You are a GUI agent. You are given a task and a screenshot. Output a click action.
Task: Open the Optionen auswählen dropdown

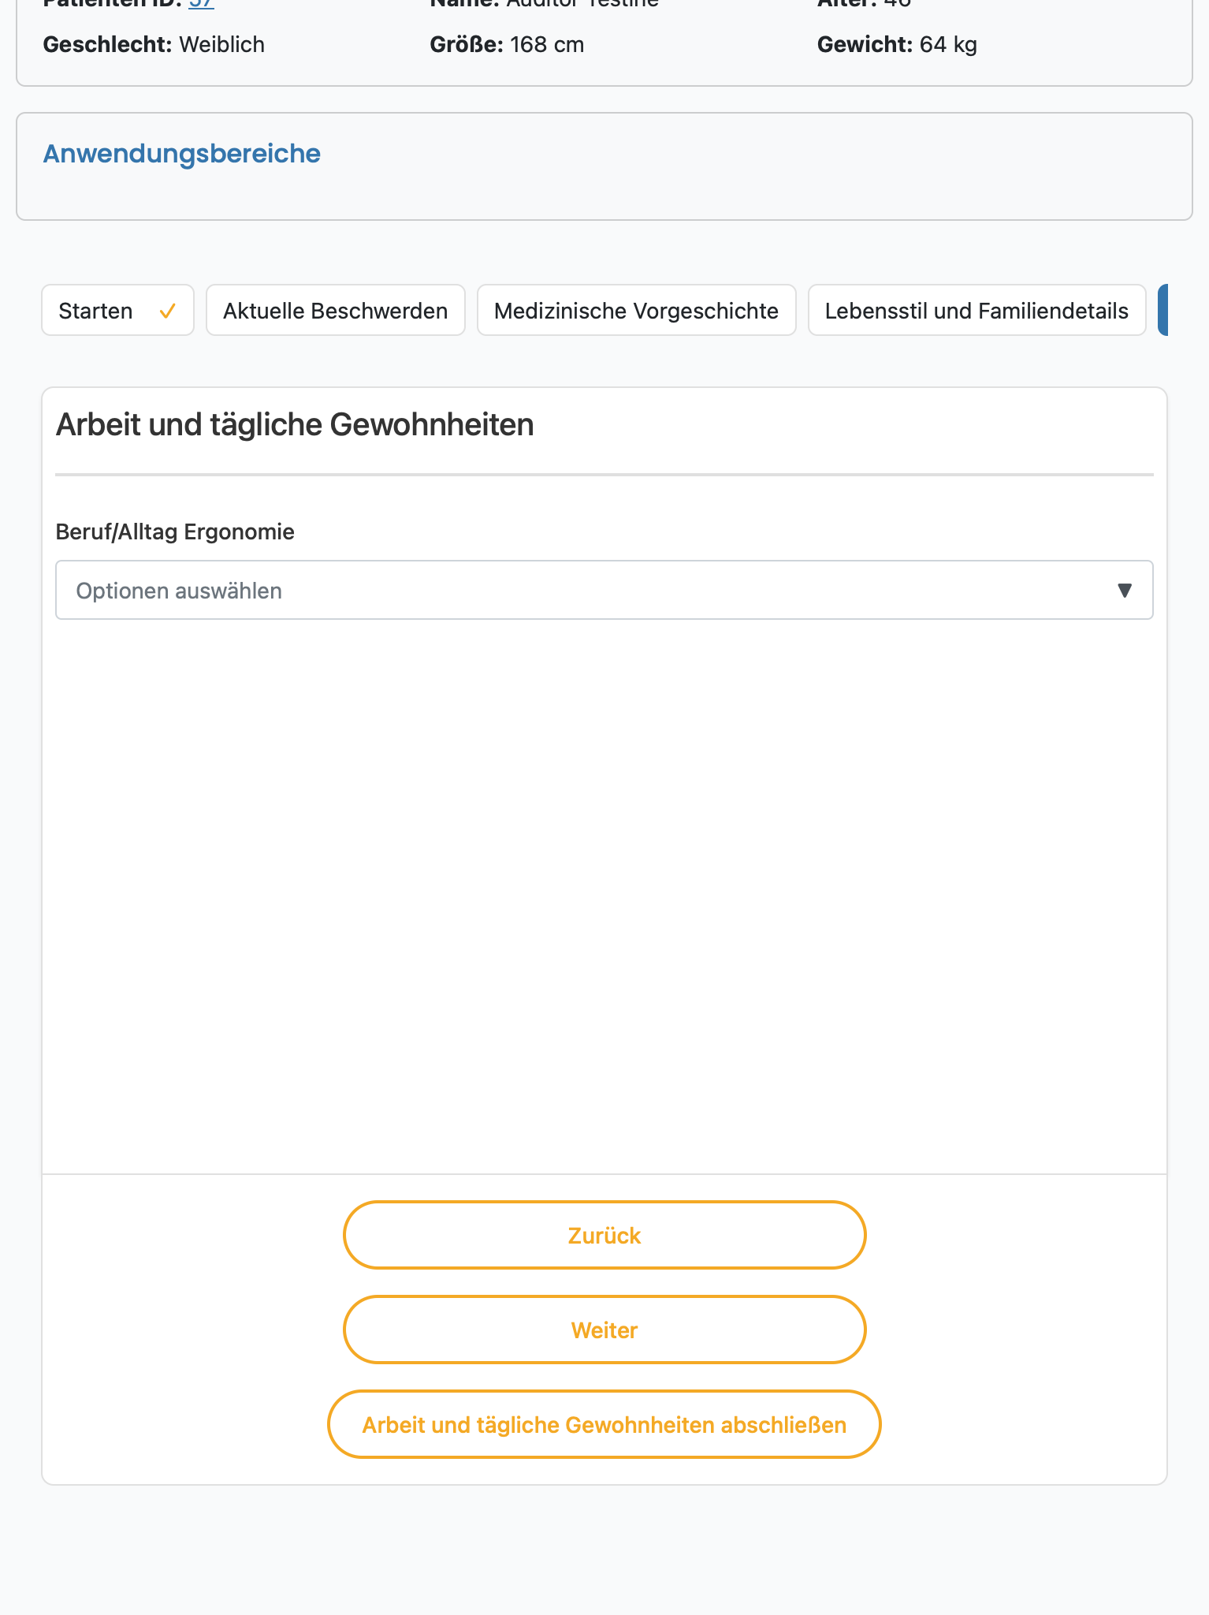pos(604,590)
